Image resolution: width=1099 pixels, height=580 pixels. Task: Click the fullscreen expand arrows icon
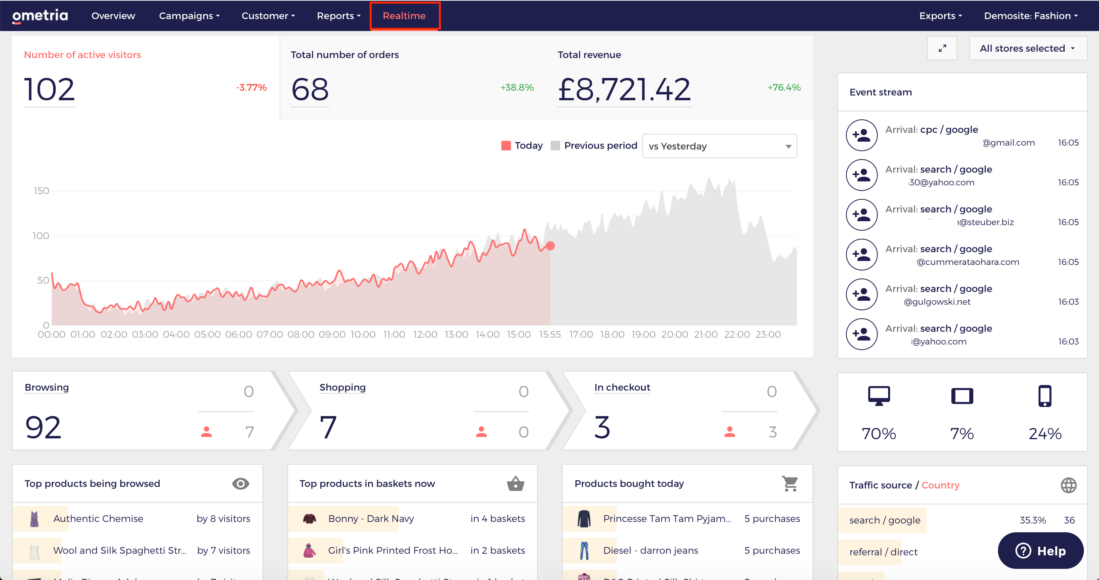942,48
